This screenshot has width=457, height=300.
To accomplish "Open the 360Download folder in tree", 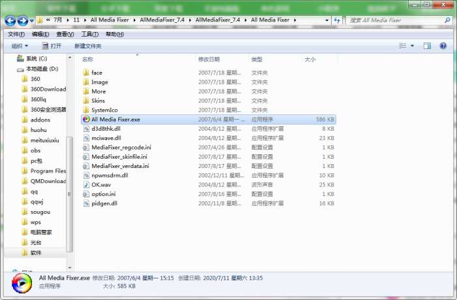I will tap(44, 89).
